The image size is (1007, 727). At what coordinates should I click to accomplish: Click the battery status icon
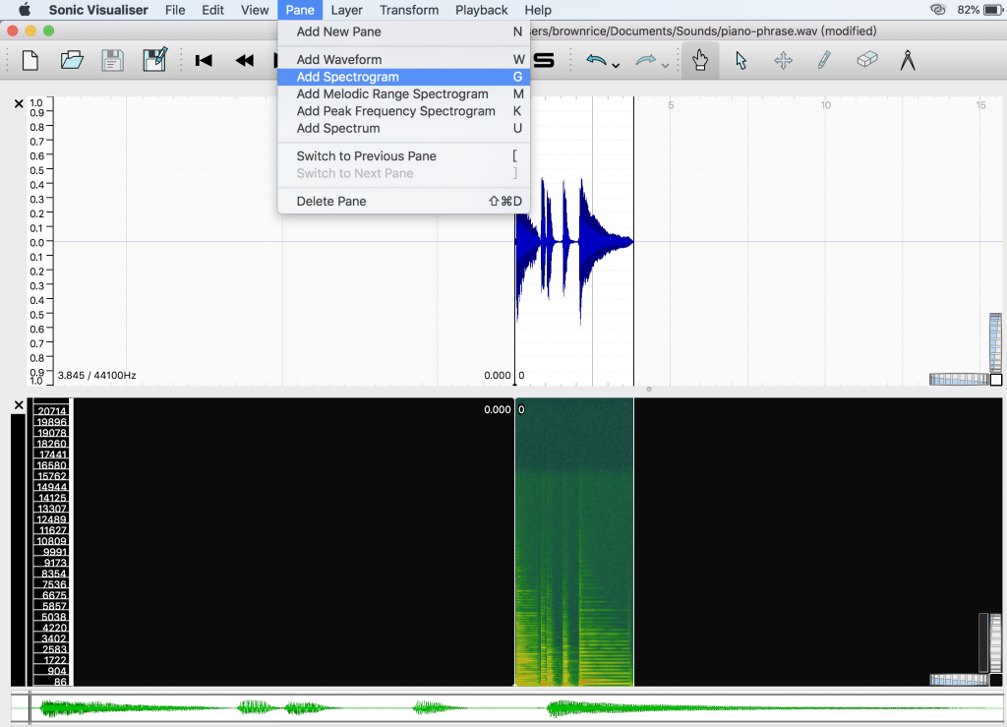993,10
